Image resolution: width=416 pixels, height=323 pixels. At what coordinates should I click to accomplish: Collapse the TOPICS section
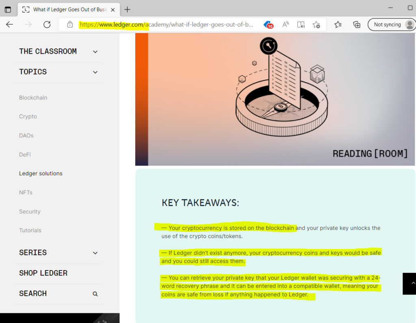(95, 72)
